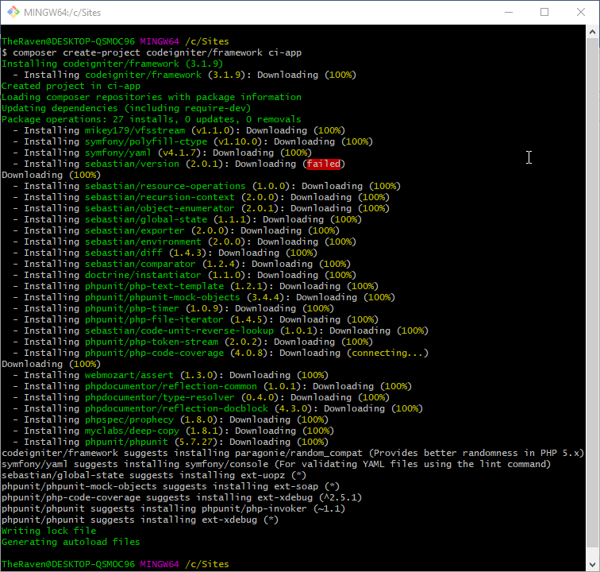Viewport: 600px width, 572px height.
Task: Minimize the MINGW64 terminal window
Action: (508, 12)
